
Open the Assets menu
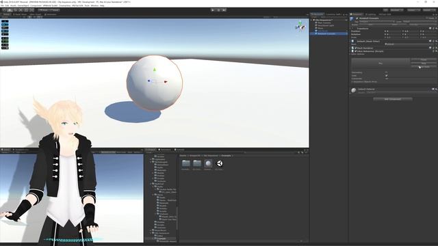[14, 5]
